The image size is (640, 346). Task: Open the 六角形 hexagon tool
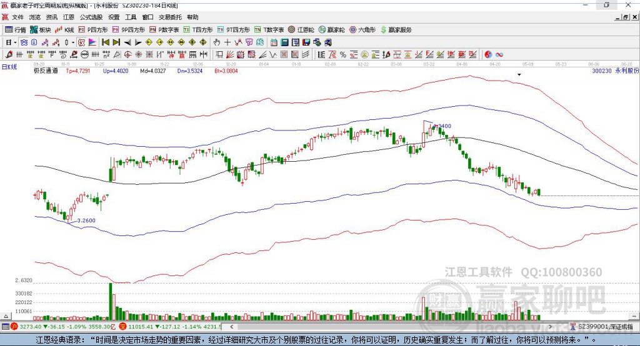coord(362,30)
